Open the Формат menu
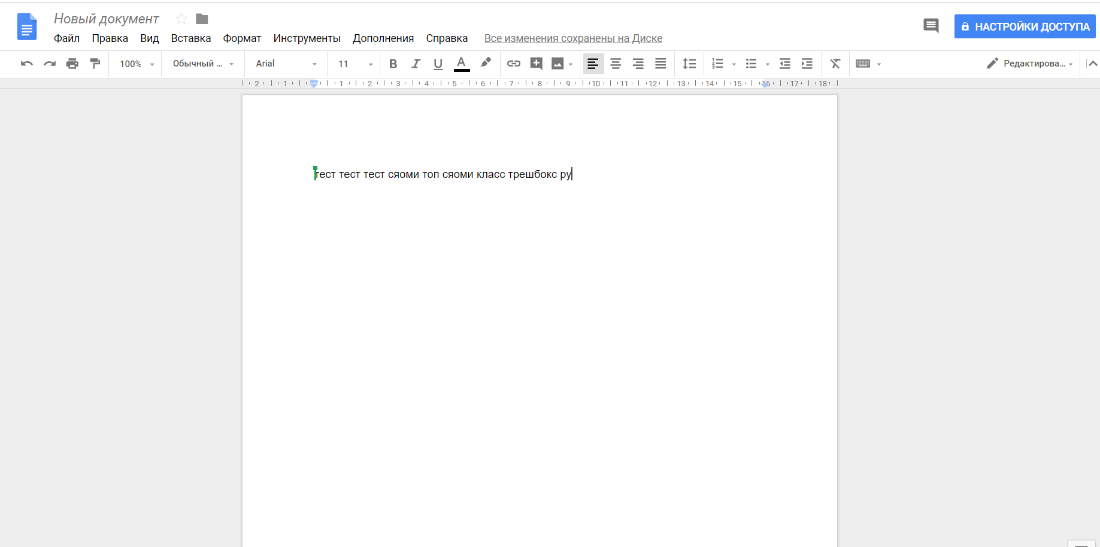The width and height of the screenshot is (1100, 547). [x=242, y=38]
